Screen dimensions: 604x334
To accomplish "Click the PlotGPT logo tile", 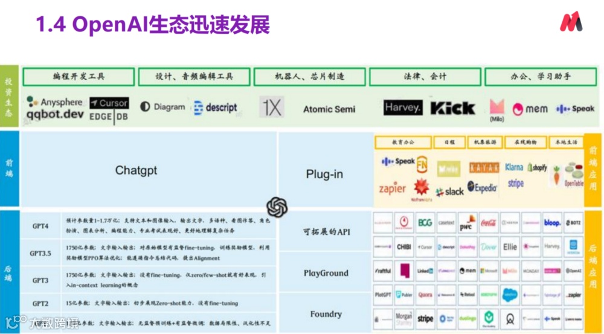I will pos(383,295).
